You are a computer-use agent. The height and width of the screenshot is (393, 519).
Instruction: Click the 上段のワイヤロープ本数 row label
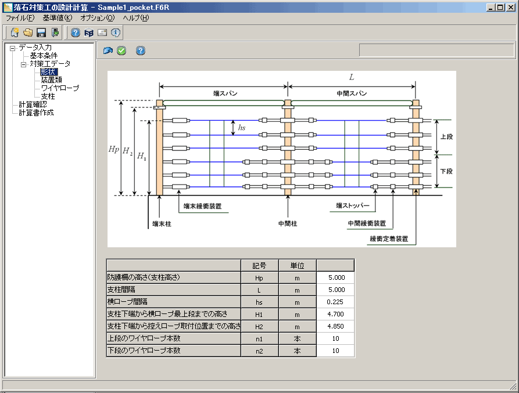pos(173,339)
